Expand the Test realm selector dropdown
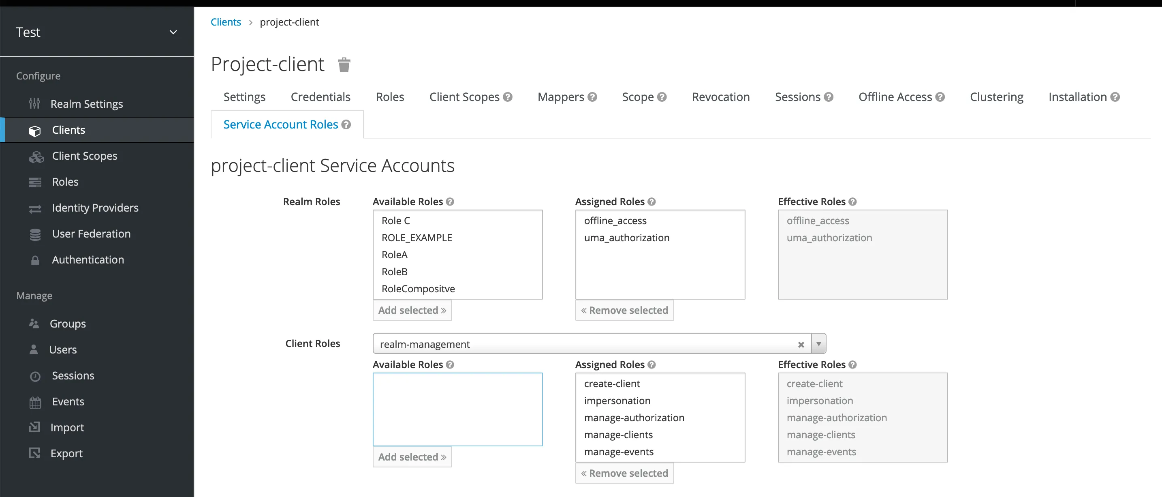The height and width of the screenshot is (497, 1162). pos(173,32)
